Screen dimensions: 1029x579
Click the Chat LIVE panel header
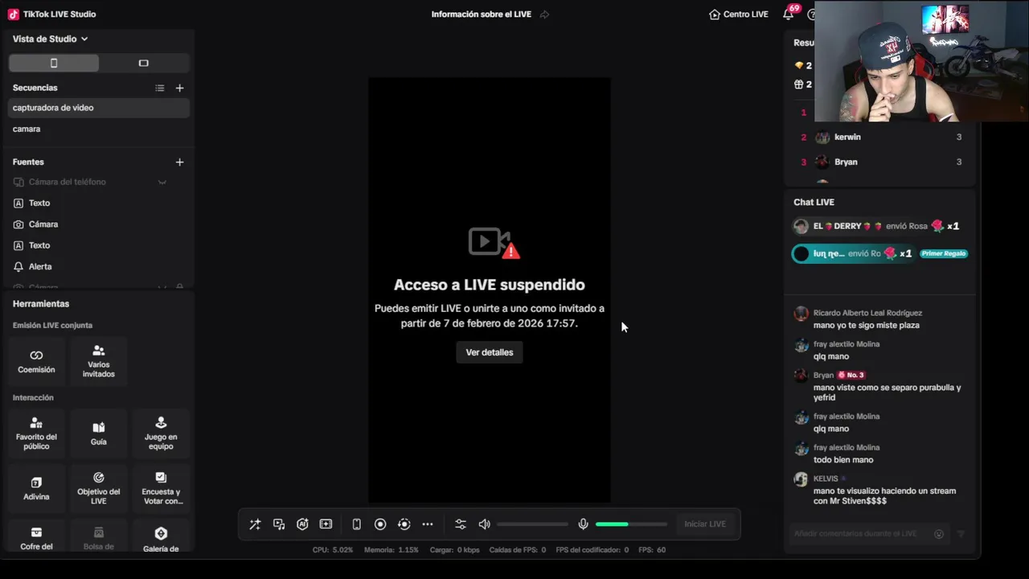814,202
